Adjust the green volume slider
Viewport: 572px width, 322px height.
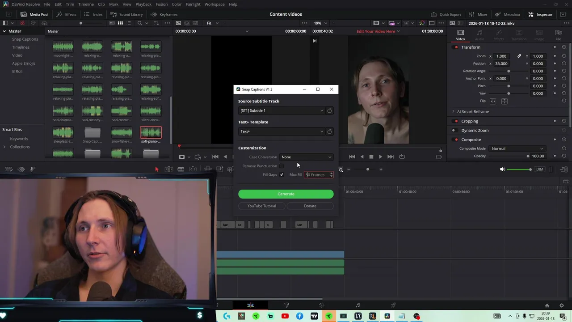(520, 169)
